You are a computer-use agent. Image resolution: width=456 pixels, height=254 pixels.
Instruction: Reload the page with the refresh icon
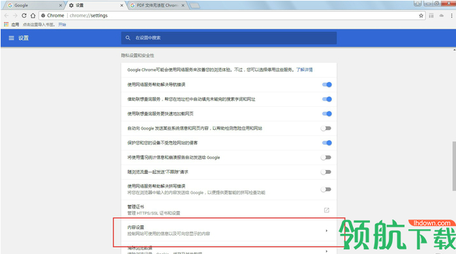[x=24, y=16]
